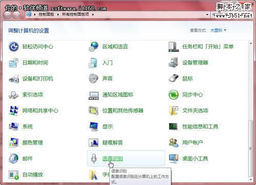This screenshot has height=185, width=256.
Task: Select 所有控制面板项 in the address breadcrumb
Action: click(x=75, y=14)
